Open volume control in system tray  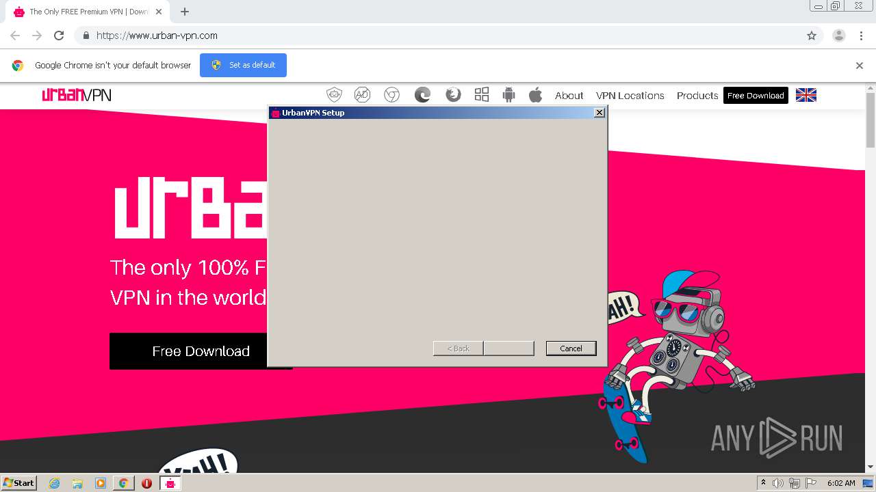(778, 483)
